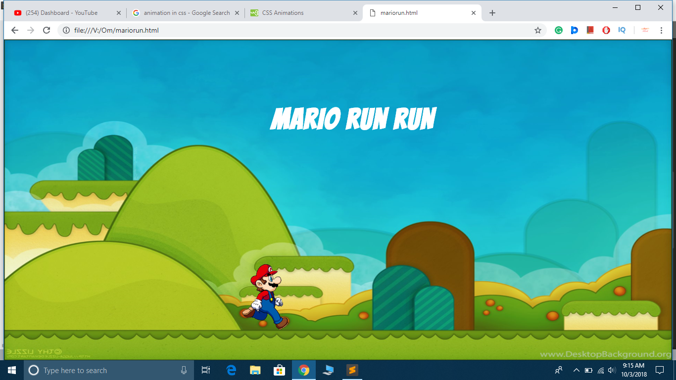
Task: Click the IQ extension icon
Action: point(622,30)
